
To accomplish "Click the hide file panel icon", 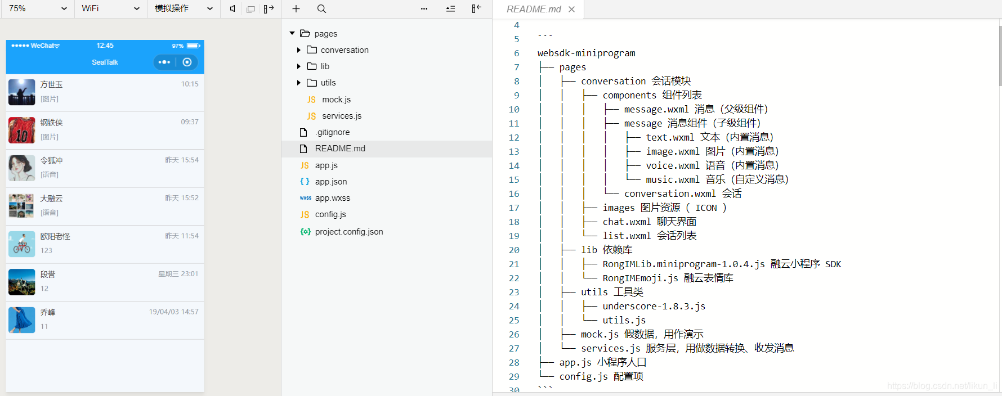I will click(476, 8).
